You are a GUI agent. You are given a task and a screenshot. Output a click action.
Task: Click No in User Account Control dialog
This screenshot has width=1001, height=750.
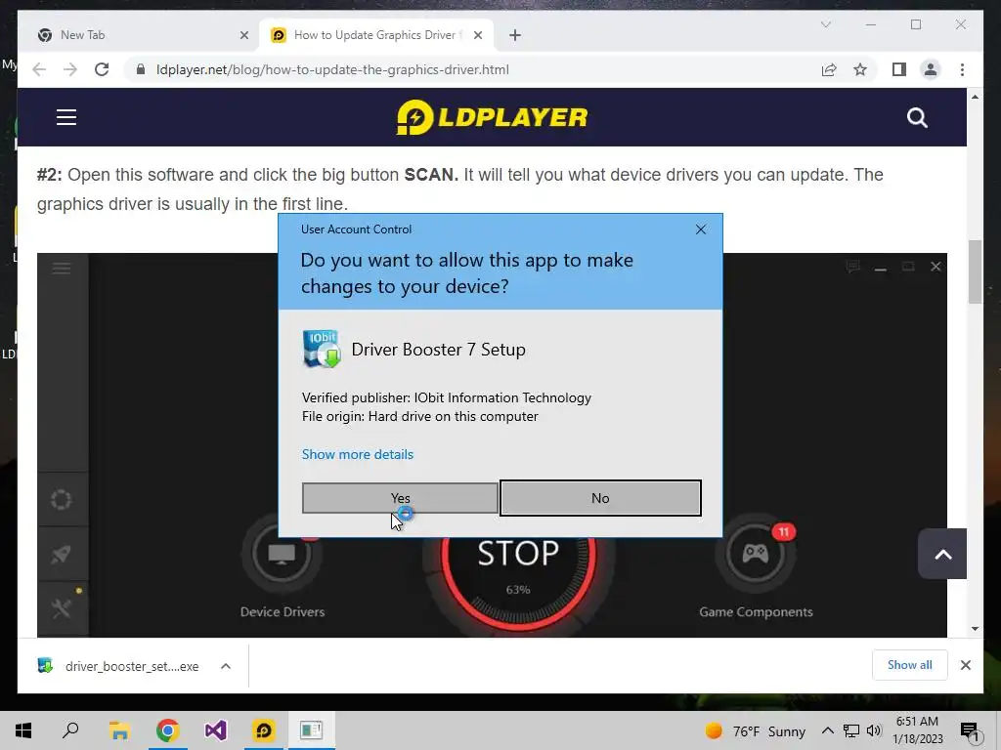pyautogui.click(x=600, y=498)
